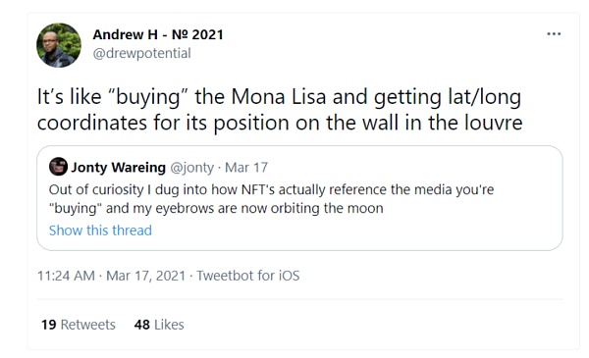
Task: Click Show this thread link
Action: [x=100, y=230]
